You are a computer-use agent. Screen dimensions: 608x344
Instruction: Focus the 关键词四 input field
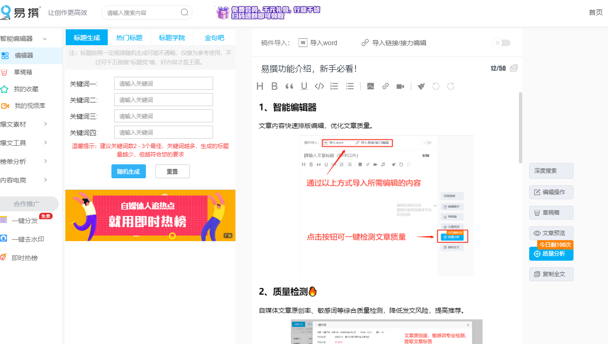[164, 133]
